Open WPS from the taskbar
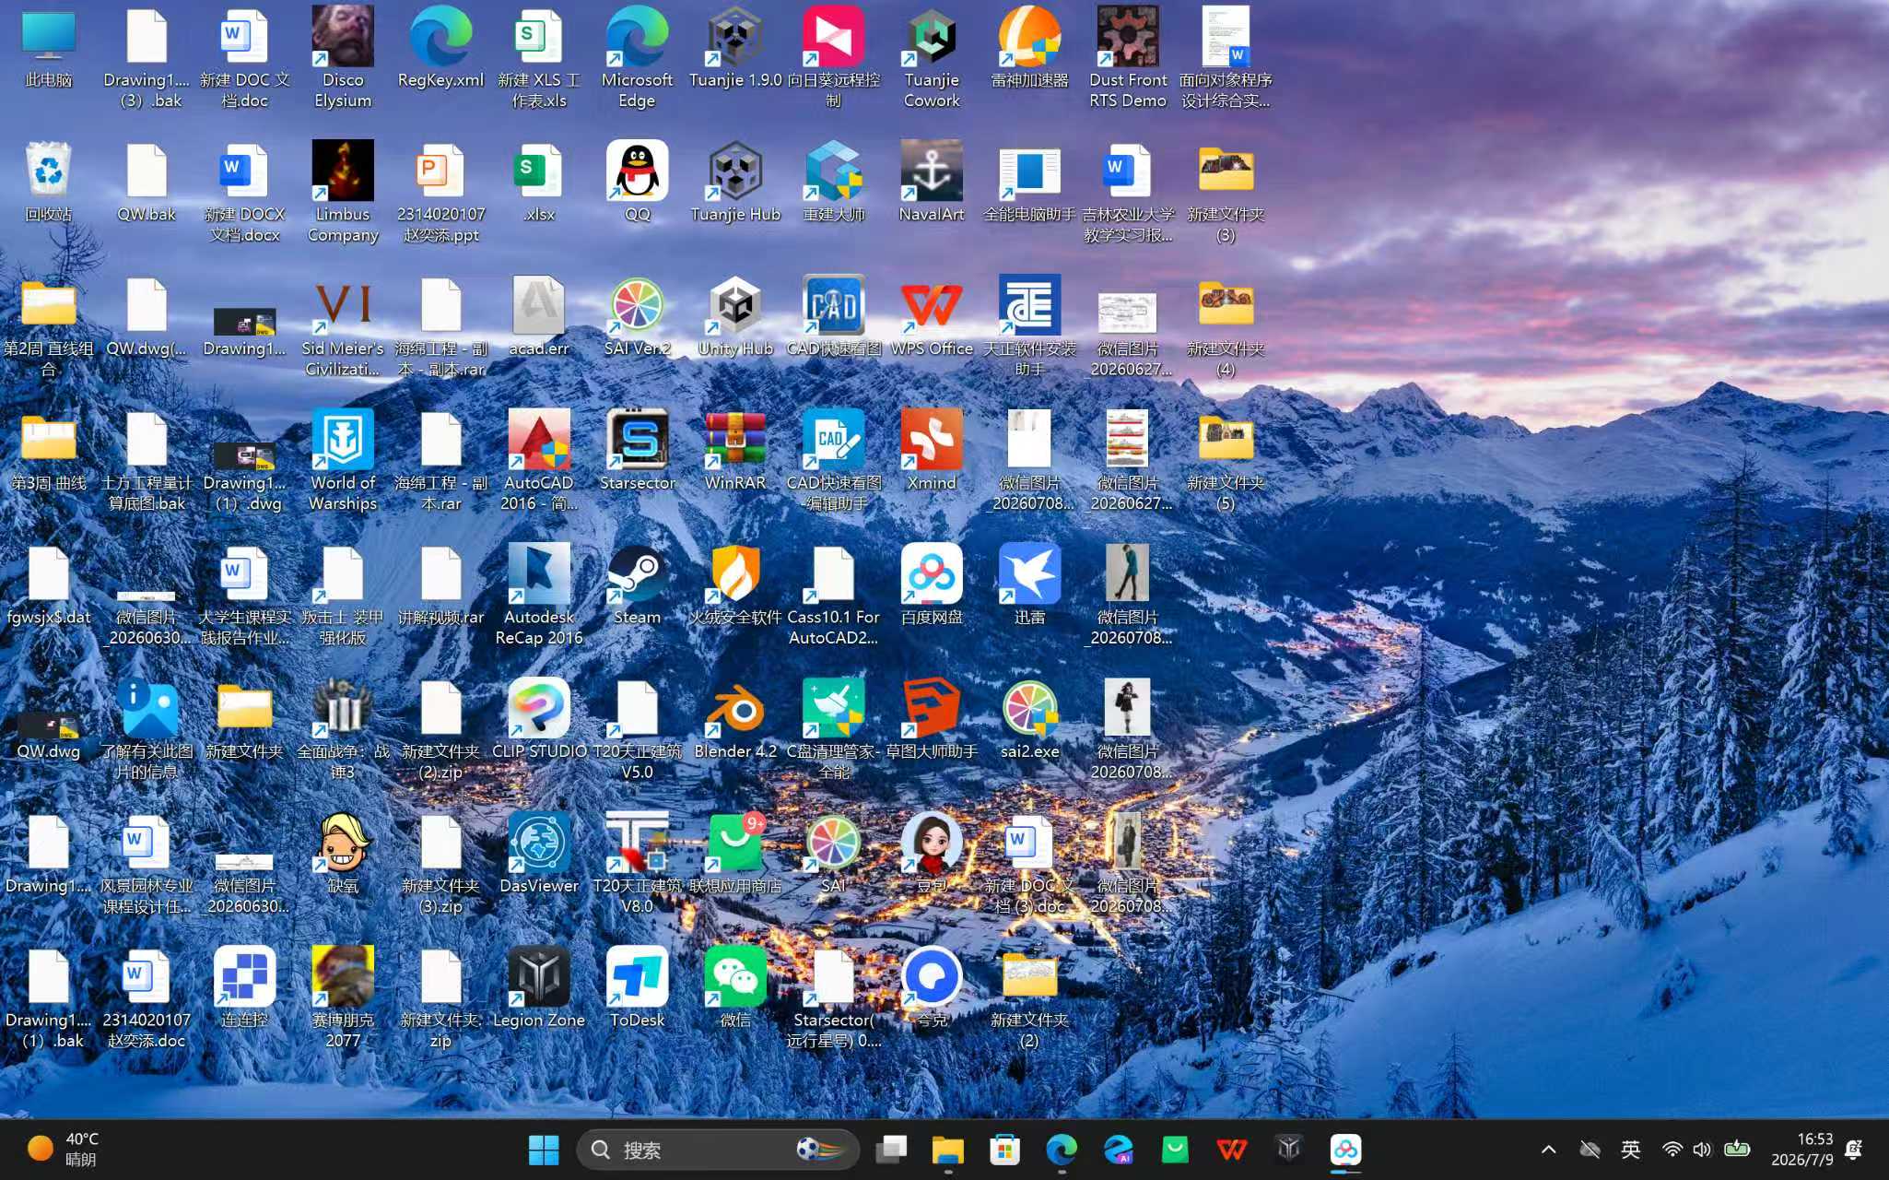Image resolution: width=1889 pixels, height=1180 pixels. [x=1232, y=1150]
